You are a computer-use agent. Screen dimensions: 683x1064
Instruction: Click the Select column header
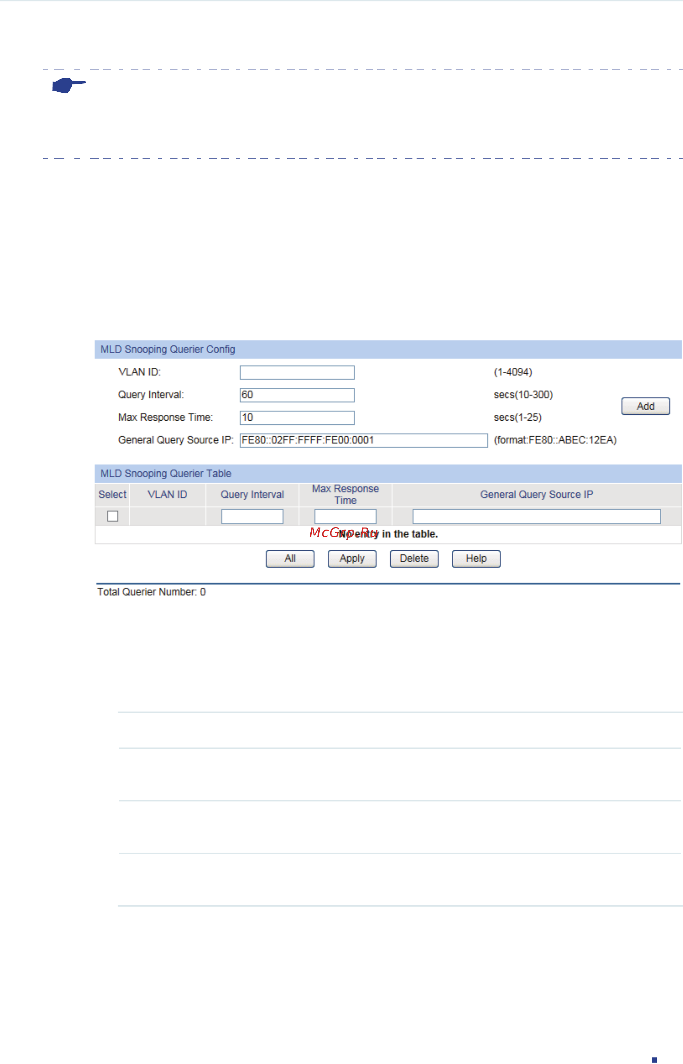coord(112,494)
